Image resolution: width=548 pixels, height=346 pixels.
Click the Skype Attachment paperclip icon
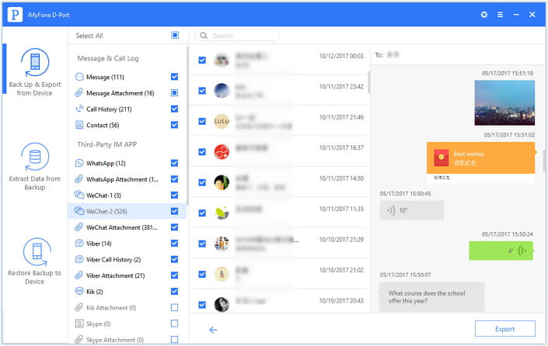[79, 339]
